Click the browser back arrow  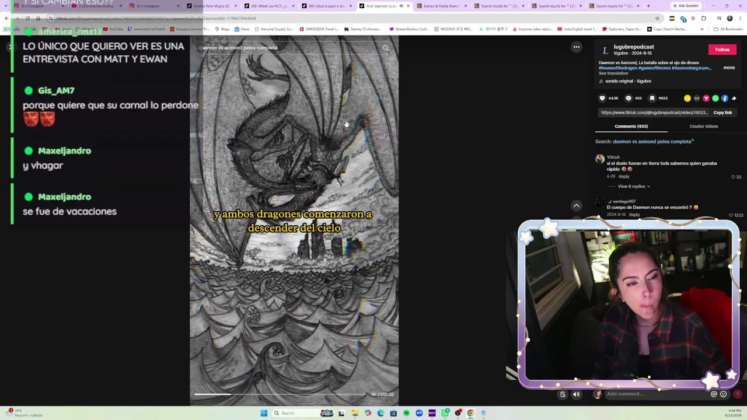[6, 19]
